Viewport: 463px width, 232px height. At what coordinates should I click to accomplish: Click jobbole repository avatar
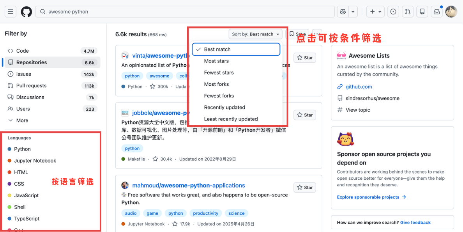tap(125, 113)
